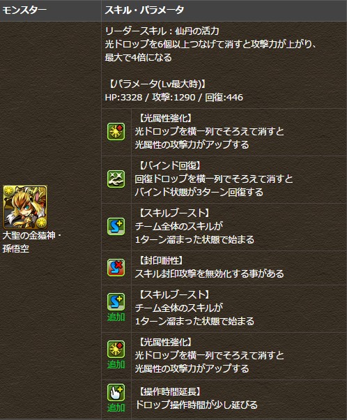Image resolution: width=347 pixels, height=420 pixels.
Task: Click the スキル・パラメータ column header
Action: click(x=144, y=10)
